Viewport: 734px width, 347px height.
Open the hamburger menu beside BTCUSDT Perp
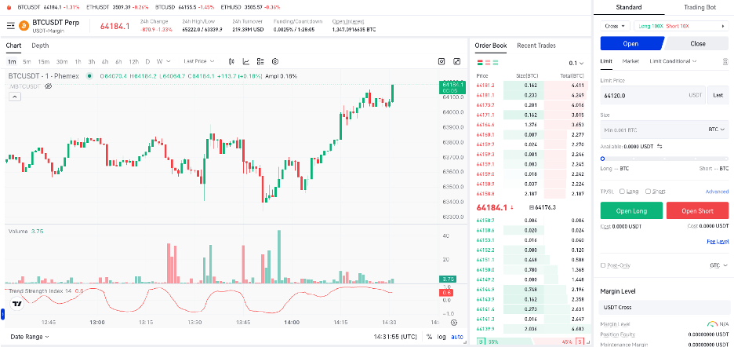[x=11, y=26]
